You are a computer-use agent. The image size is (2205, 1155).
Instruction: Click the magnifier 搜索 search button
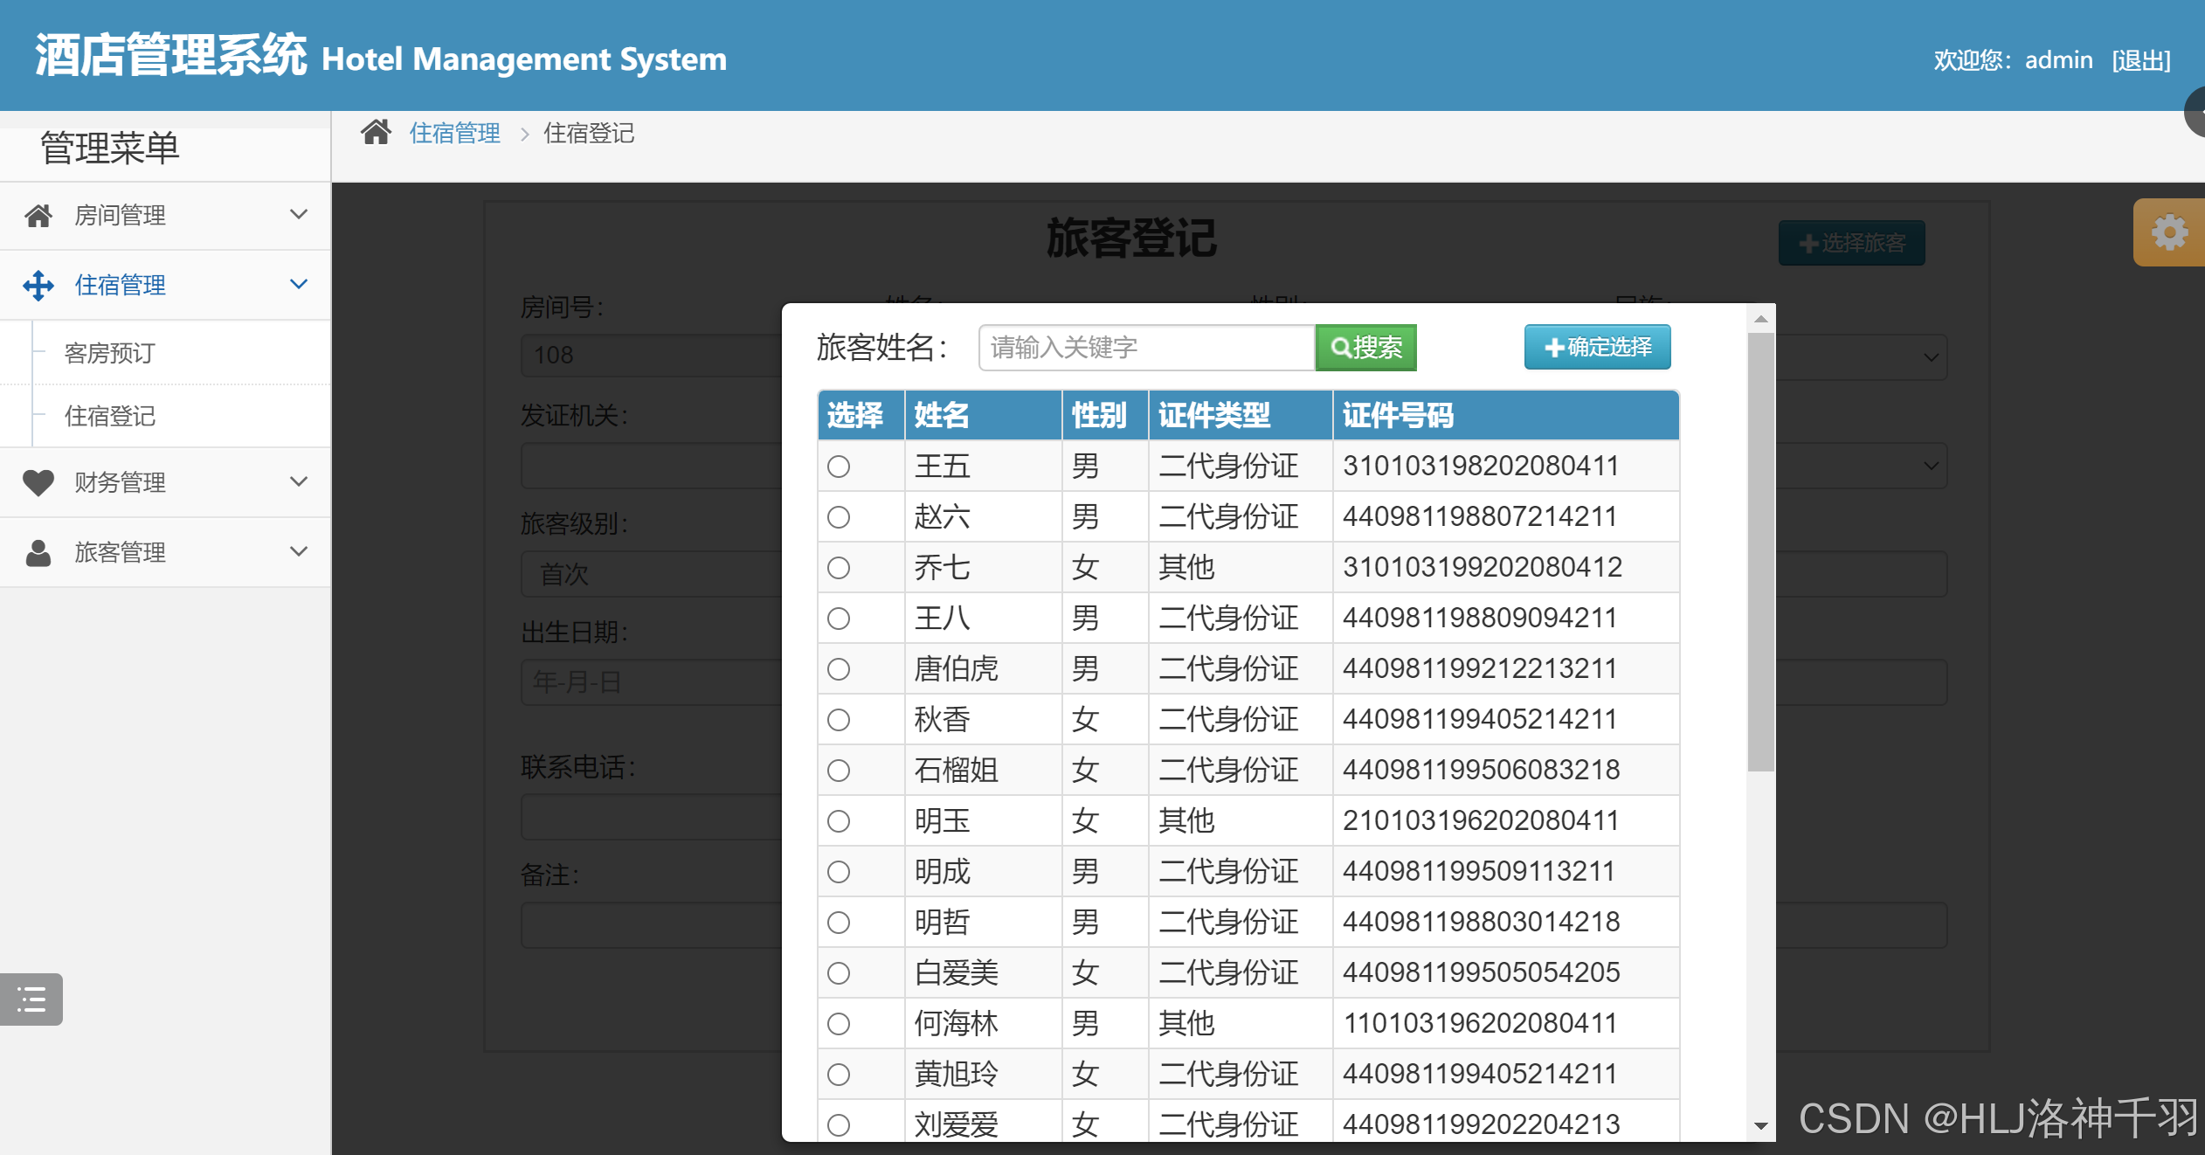tap(1365, 348)
